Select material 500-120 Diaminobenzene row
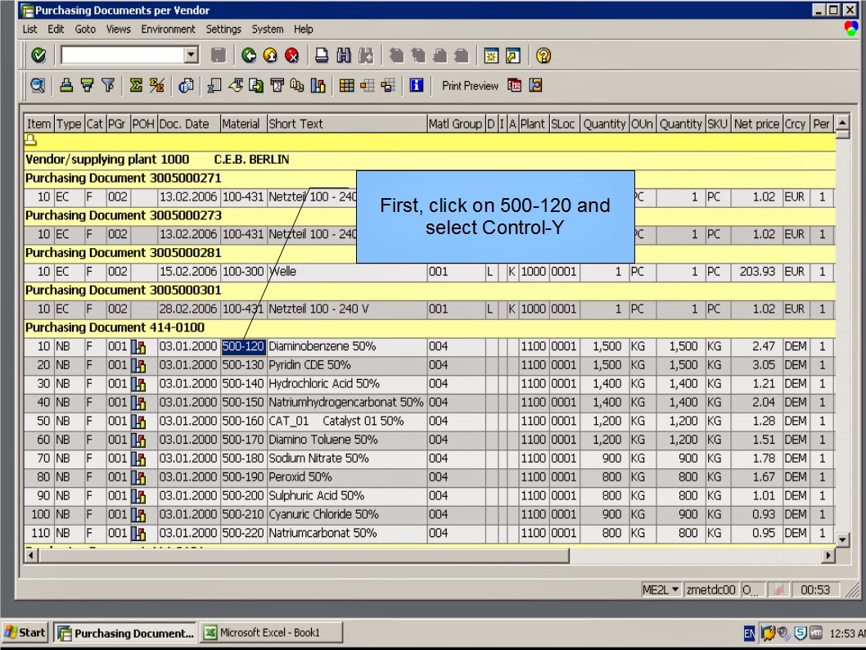Viewport: 866px width, 650px height. click(243, 345)
